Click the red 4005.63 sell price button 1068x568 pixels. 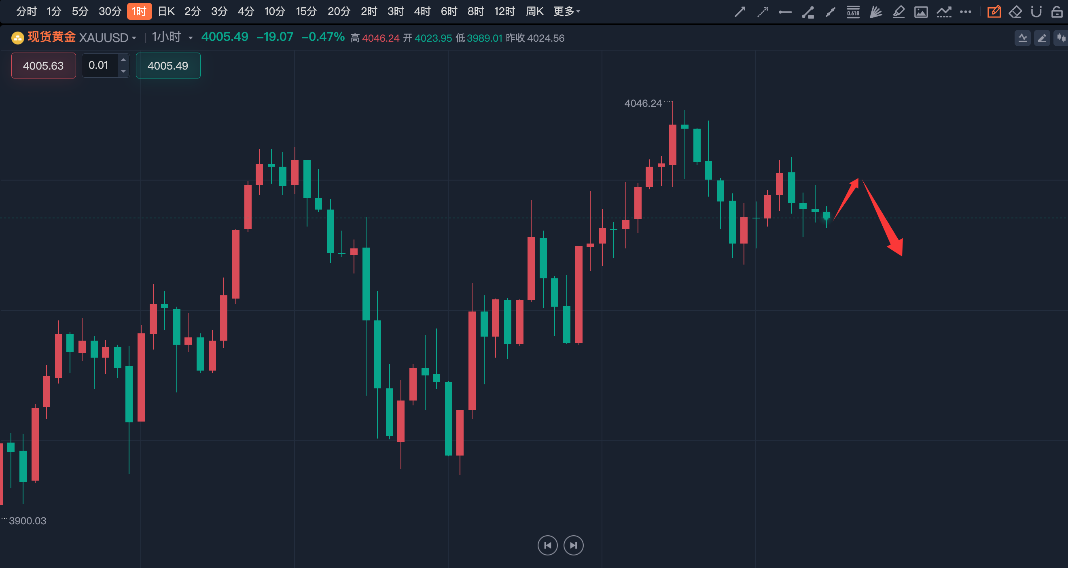pyautogui.click(x=44, y=66)
